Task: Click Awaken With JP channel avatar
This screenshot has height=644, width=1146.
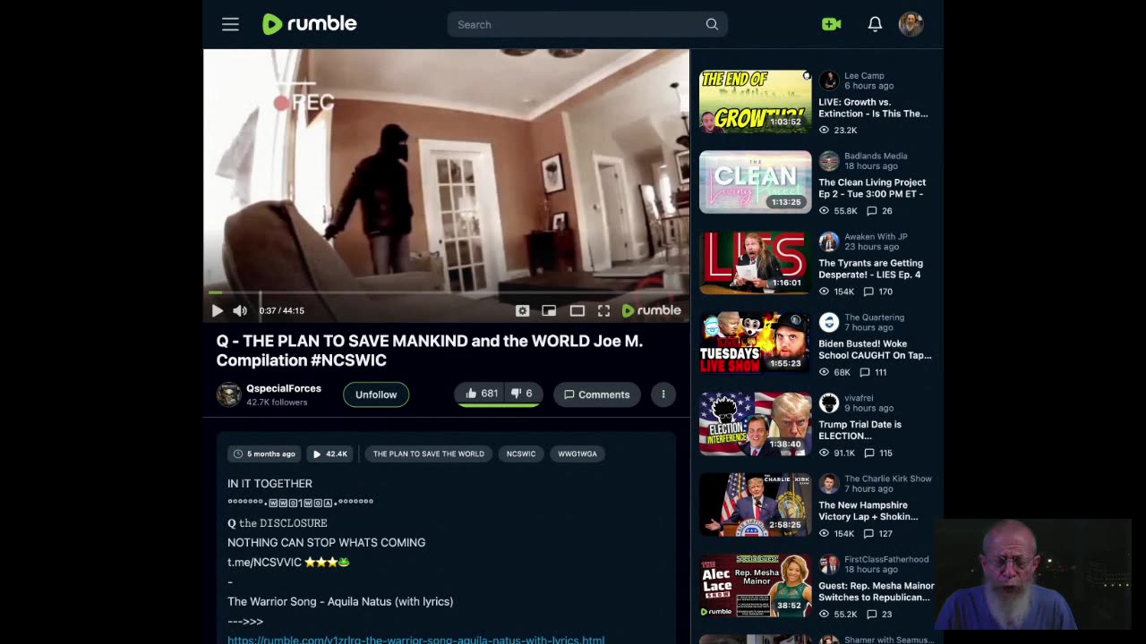Action: tap(829, 241)
